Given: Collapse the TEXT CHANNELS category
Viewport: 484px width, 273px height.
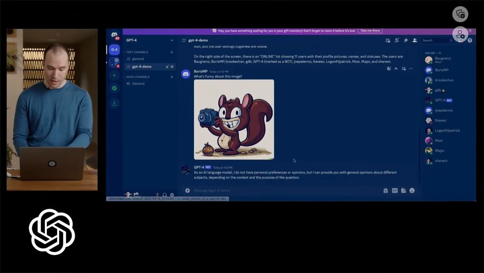Looking at the screenshot, I should click(x=137, y=52).
